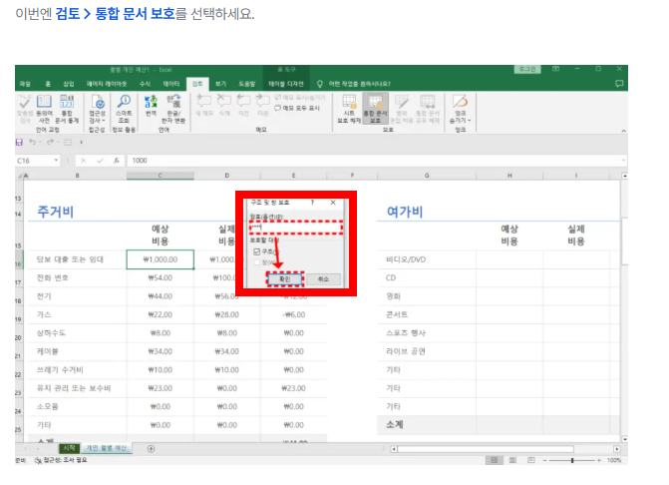Select the 시작 sheet tab

click(69, 448)
